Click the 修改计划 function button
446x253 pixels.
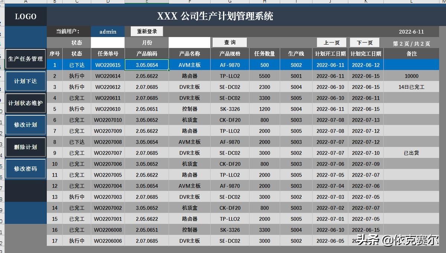(x=25, y=125)
